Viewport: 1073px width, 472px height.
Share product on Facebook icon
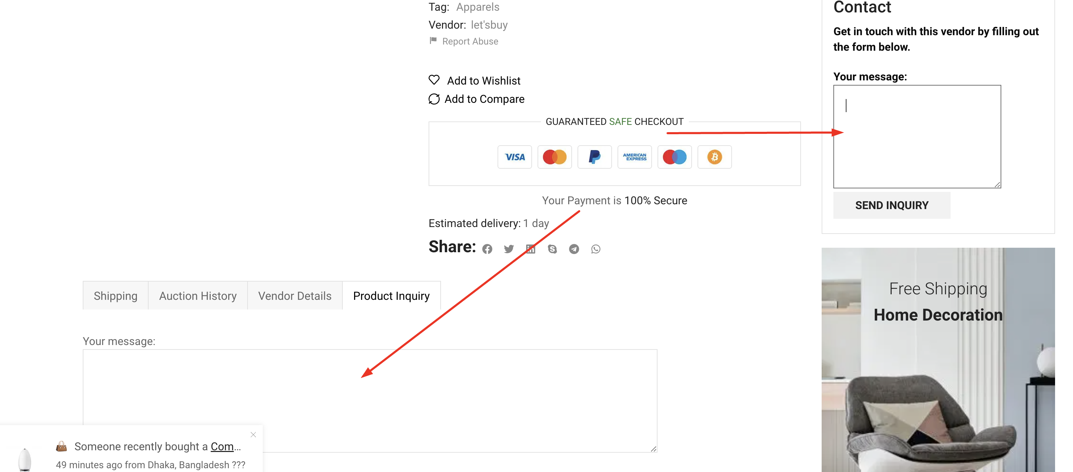pyautogui.click(x=487, y=249)
